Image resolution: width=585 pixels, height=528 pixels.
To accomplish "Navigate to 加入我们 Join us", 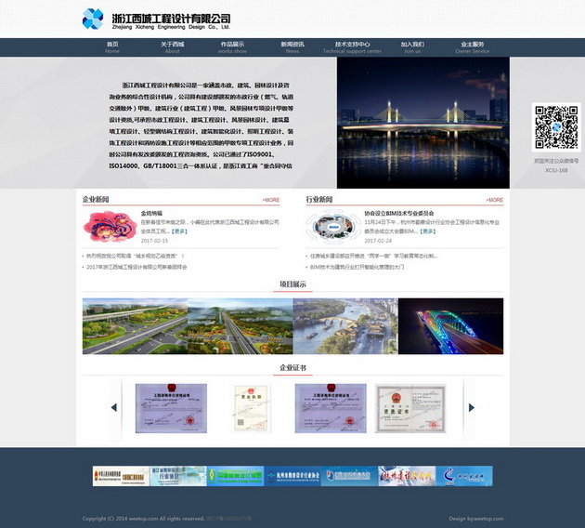I will coord(412,47).
